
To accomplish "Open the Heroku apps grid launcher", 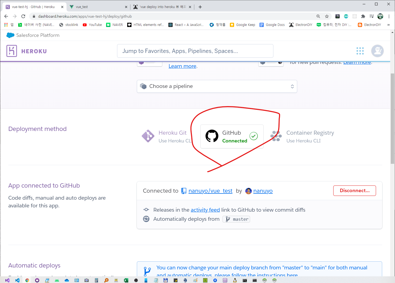I will pos(360,51).
